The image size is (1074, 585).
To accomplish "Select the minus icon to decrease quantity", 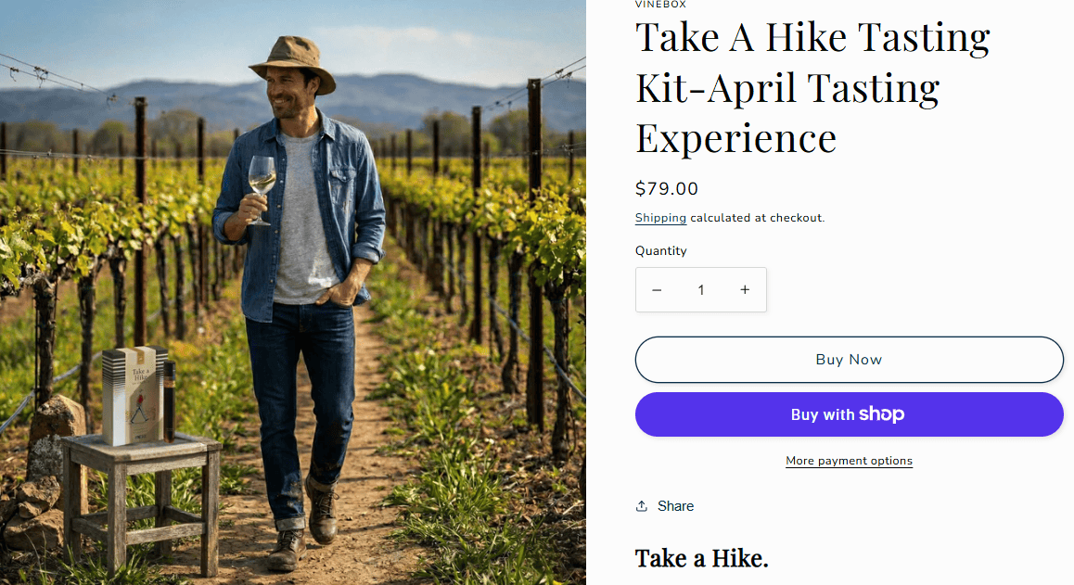I will (657, 289).
